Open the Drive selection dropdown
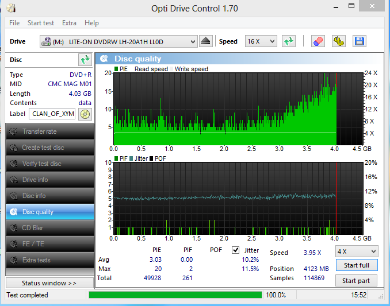Screen dimensions: 390x306 pyautogui.click(x=118, y=41)
